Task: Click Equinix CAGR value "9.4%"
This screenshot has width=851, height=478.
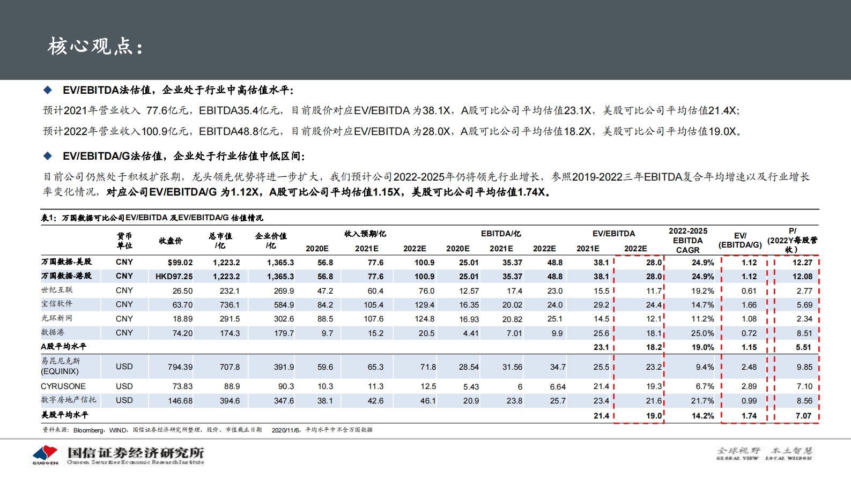Action: point(705,367)
